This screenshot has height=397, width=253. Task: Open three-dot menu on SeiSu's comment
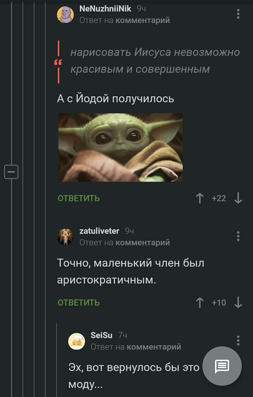point(238,341)
